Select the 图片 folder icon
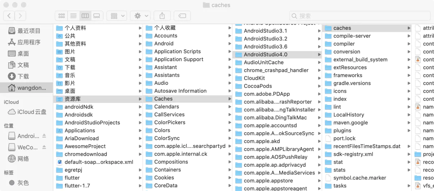The width and height of the screenshot is (434, 191). tap(59, 51)
